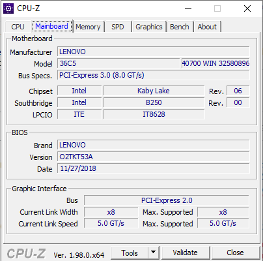Click the Tools button

coord(130,253)
